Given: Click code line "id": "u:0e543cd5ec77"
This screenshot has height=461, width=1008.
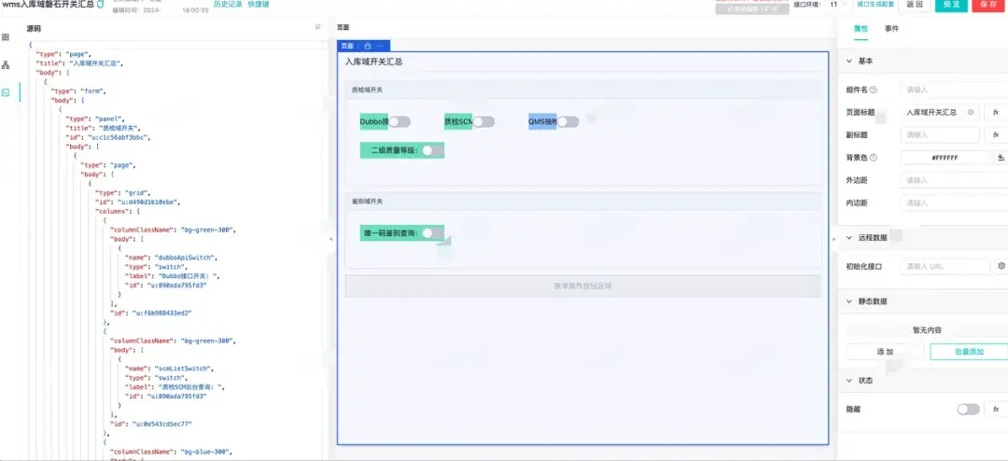Looking at the screenshot, I should pyautogui.click(x=150, y=424).
